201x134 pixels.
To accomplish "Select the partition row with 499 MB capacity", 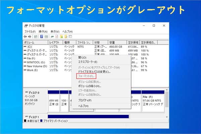I will click(95, 51).
